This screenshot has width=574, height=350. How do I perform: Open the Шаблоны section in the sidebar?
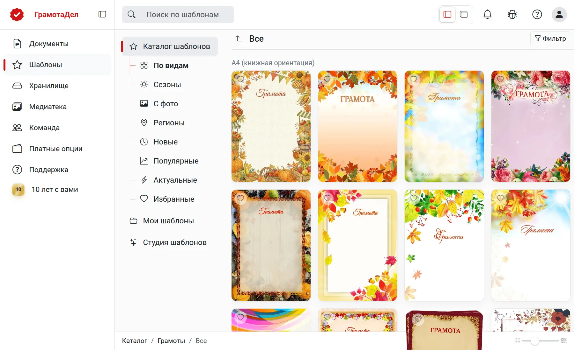point(57,65)
